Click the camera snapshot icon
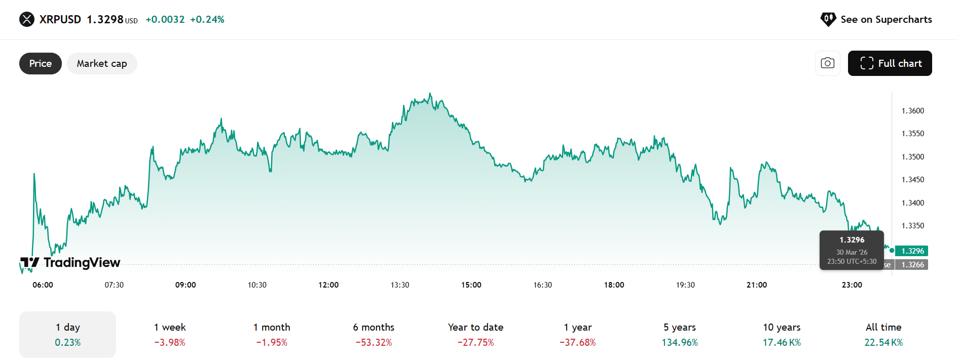 click(x=827, y=63)
